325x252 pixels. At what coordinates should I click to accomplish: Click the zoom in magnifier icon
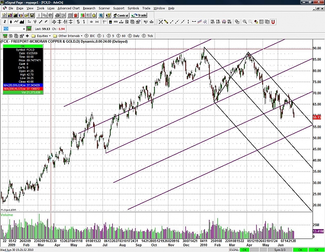click(245, 22)
